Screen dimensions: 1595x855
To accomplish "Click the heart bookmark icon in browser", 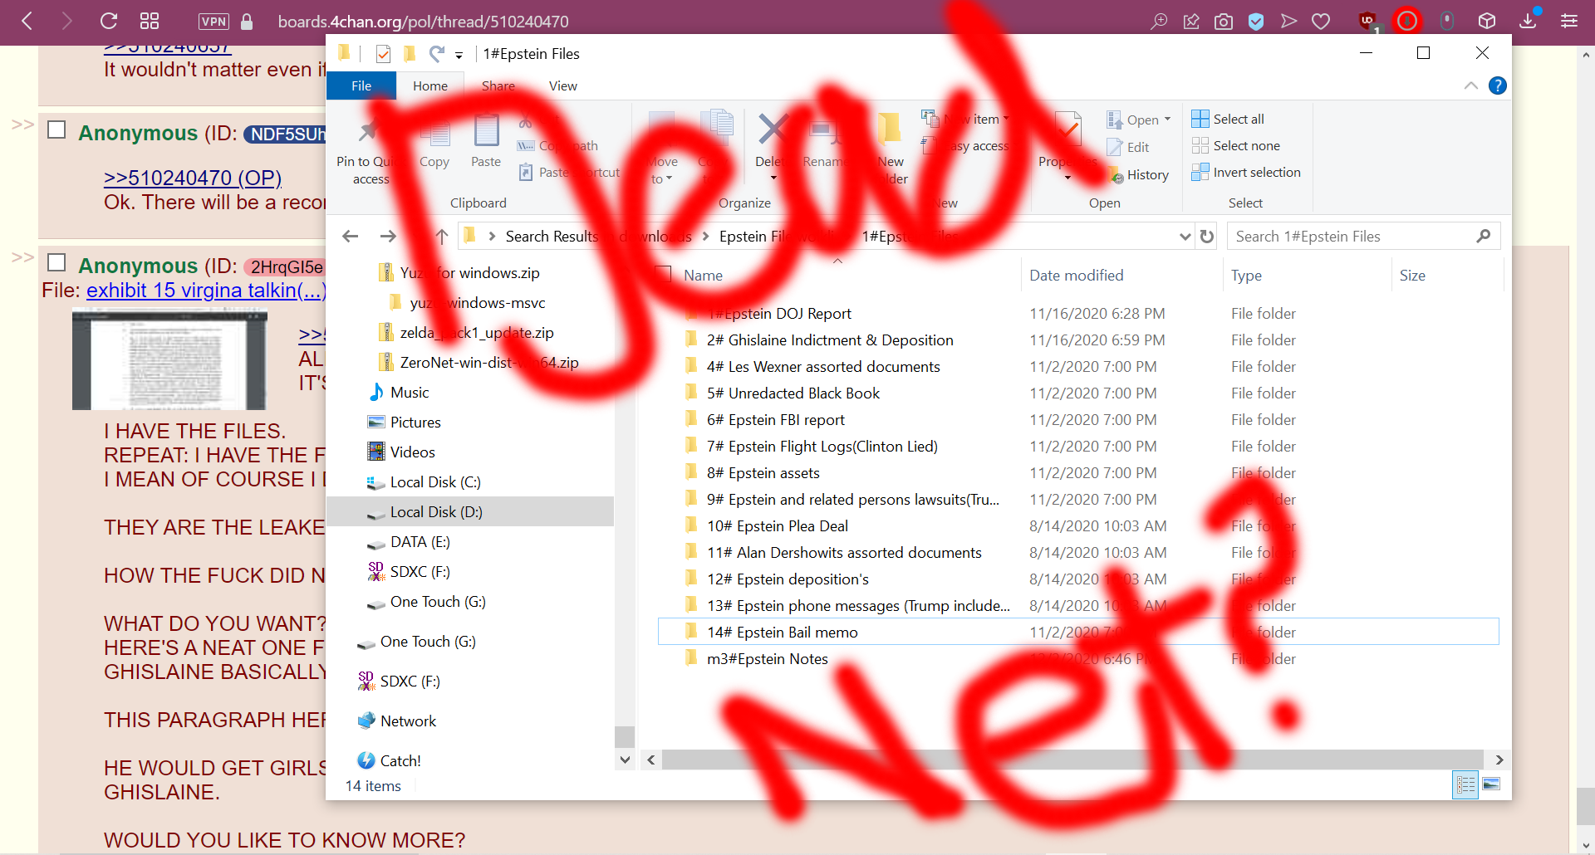I will (x=1321, y=22).
